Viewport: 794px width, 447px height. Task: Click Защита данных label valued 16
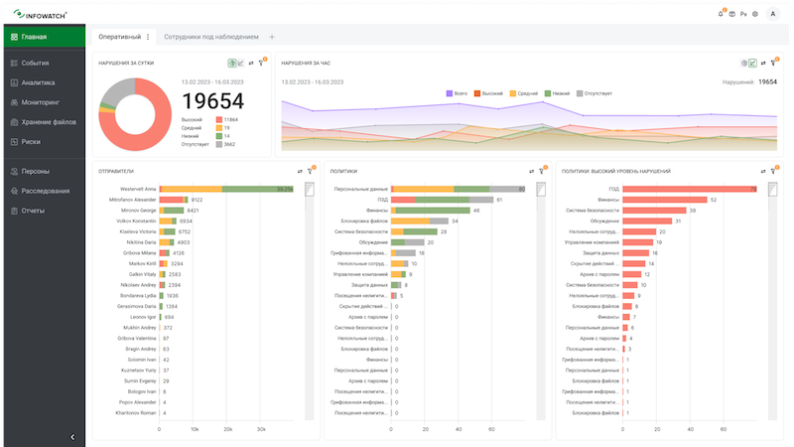point(600,253)
